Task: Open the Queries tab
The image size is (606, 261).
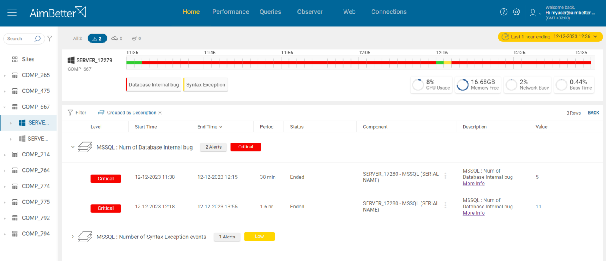Action: pos(270,12)
